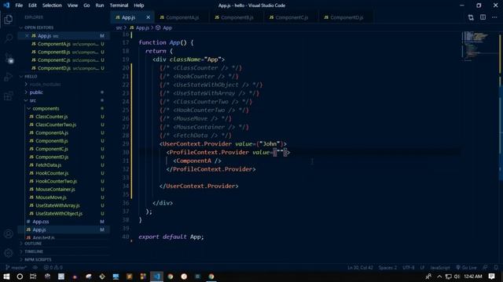Open the notifications bell in status bar
503x282 pixels.
coord(496,267)
